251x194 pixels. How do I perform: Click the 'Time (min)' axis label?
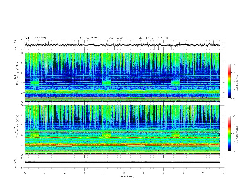click(x=127, y=176)
